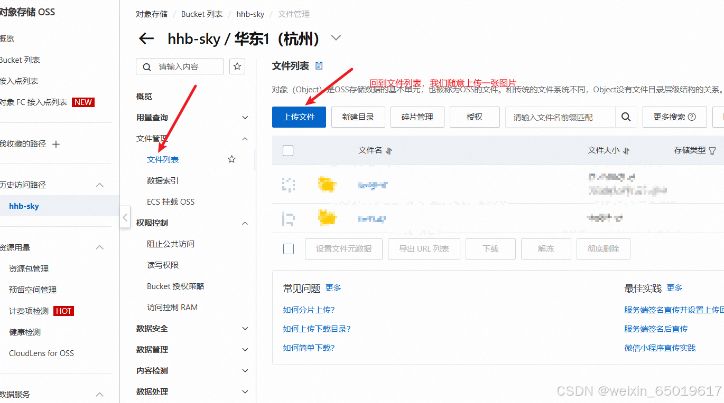
Task: Tick the checkbox beside 设置文件元数据 button
Action: (x=288, y=248)
